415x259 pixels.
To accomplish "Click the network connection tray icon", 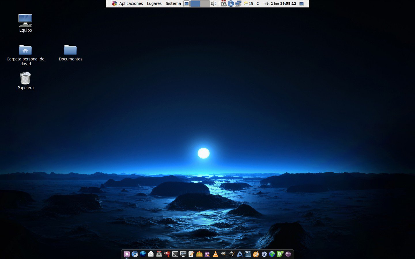I will 238,3.
